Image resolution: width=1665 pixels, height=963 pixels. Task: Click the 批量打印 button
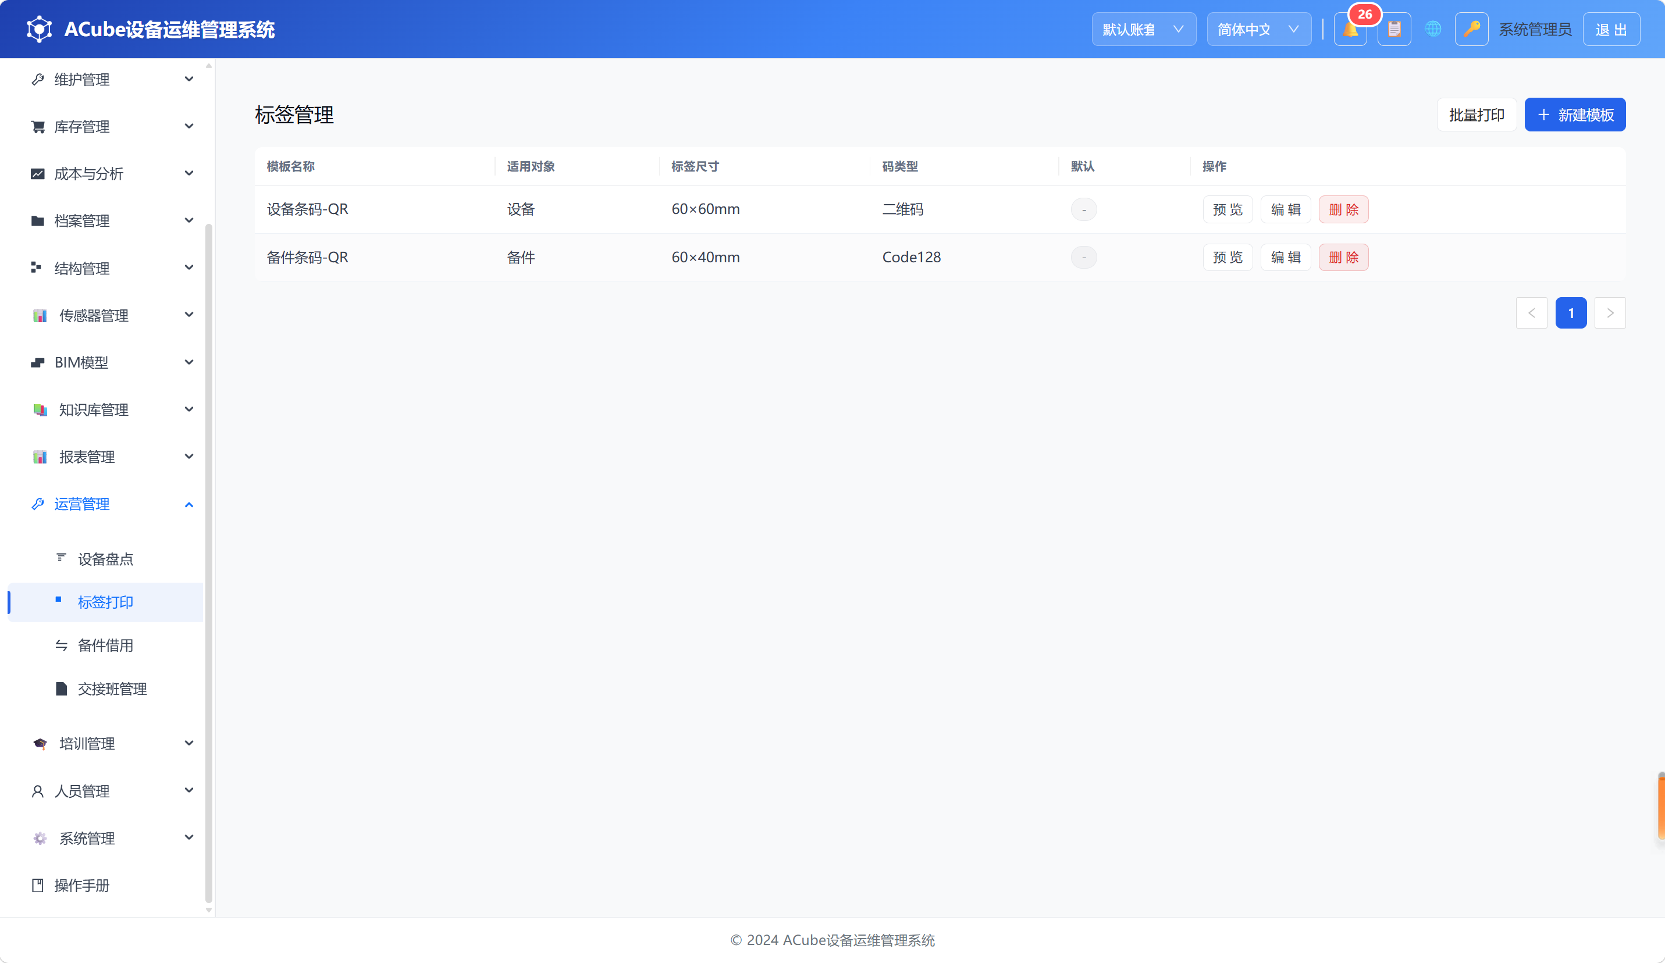point(1477,115)
